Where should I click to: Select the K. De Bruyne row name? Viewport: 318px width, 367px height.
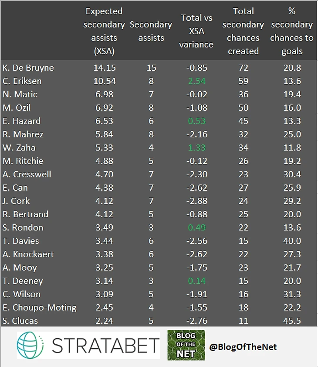[x=28, y=68]
